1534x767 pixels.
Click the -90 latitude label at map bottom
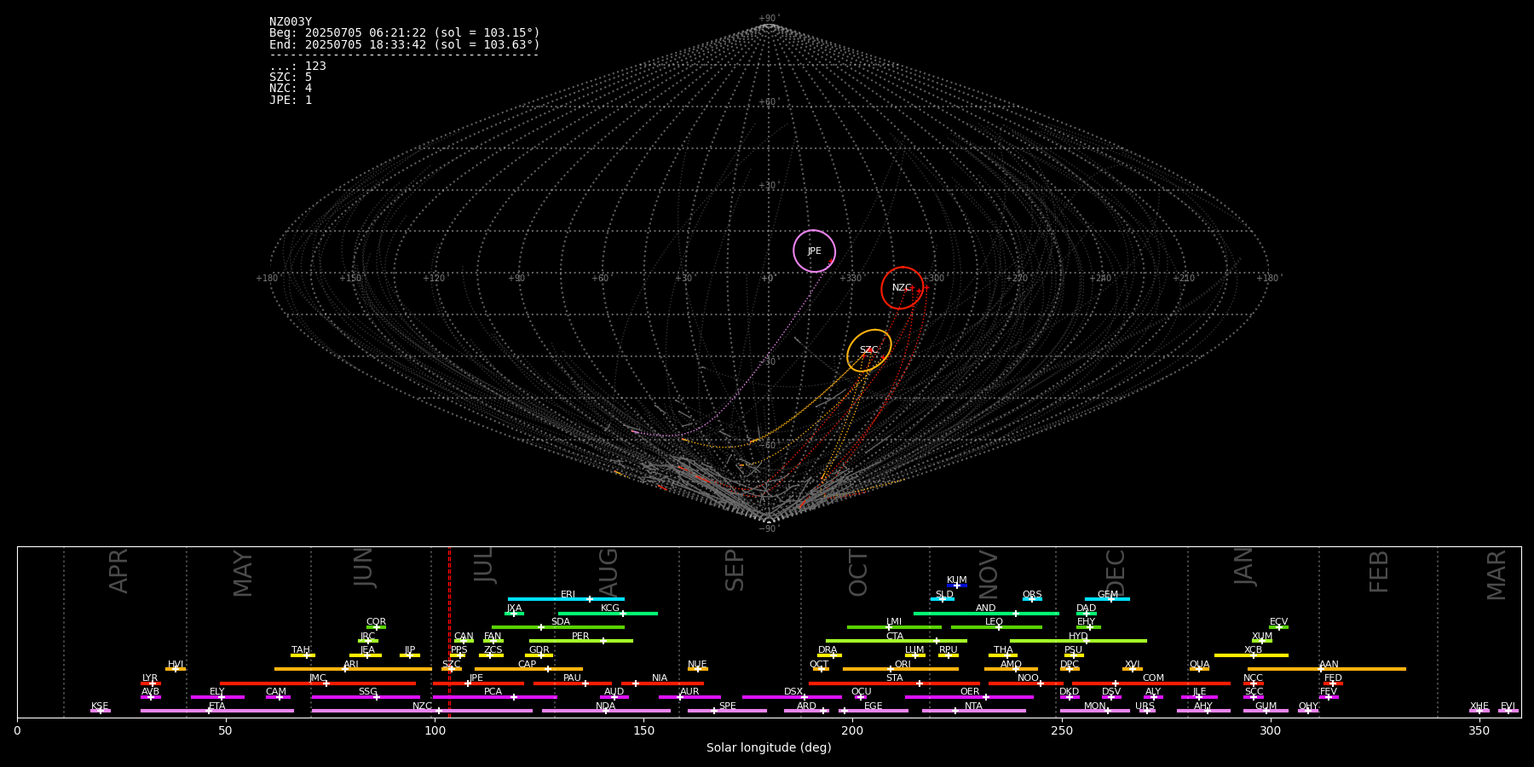(x=768, y=529)
